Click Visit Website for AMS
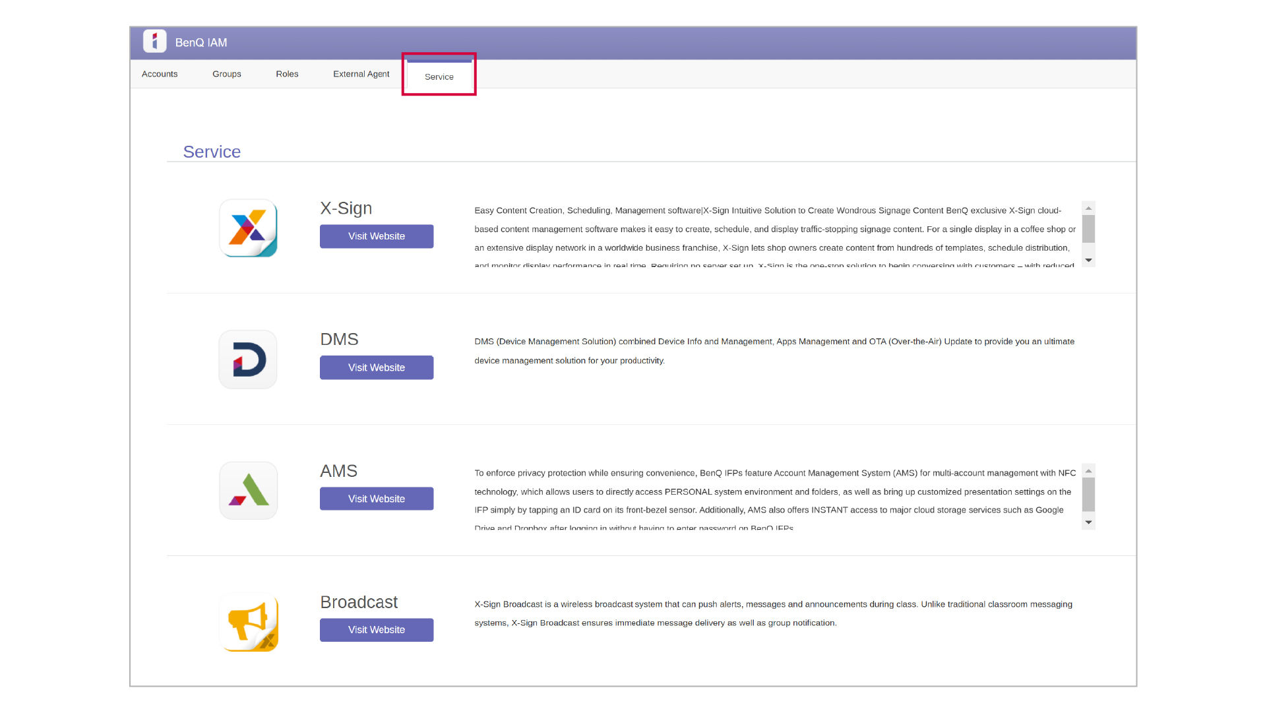 click(x=377, y=499)
